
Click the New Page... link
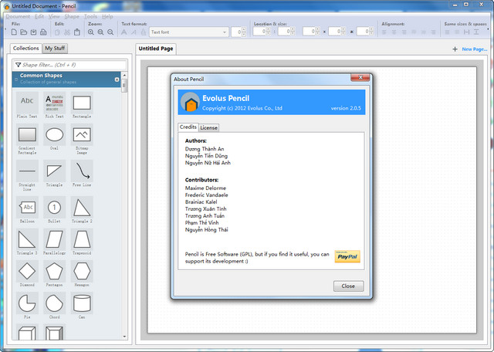[x=475, y=49]
